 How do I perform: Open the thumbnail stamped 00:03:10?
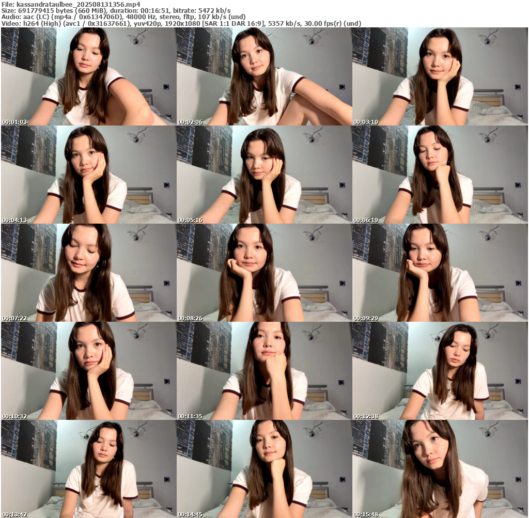coord(440,76)
